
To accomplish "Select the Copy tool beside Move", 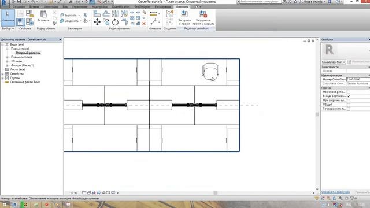I will (106, 22).
